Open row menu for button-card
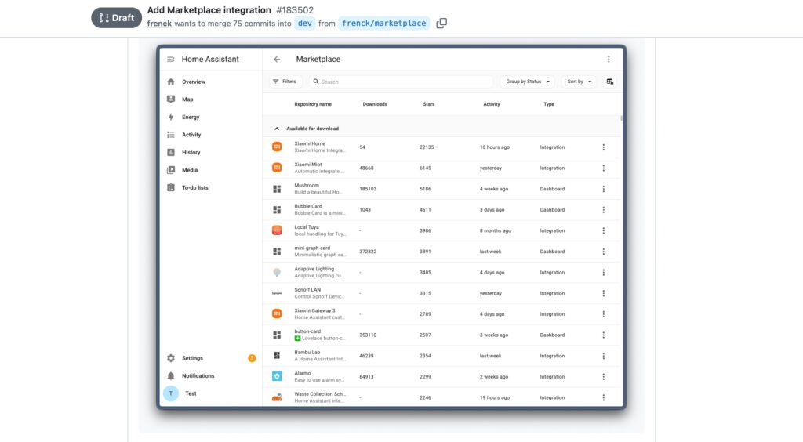Image resolution: width=803 pixels, height=442 pixels. coord(603,335)
